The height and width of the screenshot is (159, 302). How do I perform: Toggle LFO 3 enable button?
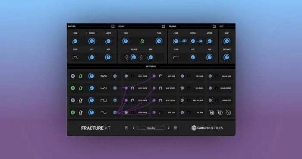click(x=73, y=100)
